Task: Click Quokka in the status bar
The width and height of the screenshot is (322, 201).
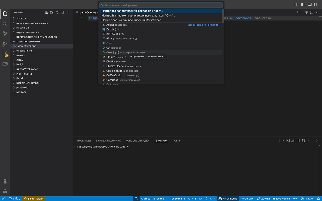Action: pos(263,199)
